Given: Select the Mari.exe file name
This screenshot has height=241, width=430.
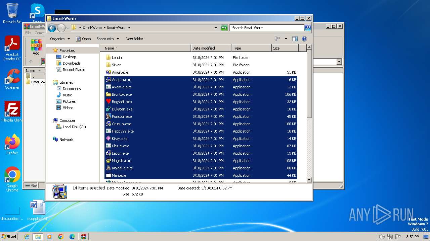Looking at the screenshot, I should click(x=119, y=175).
